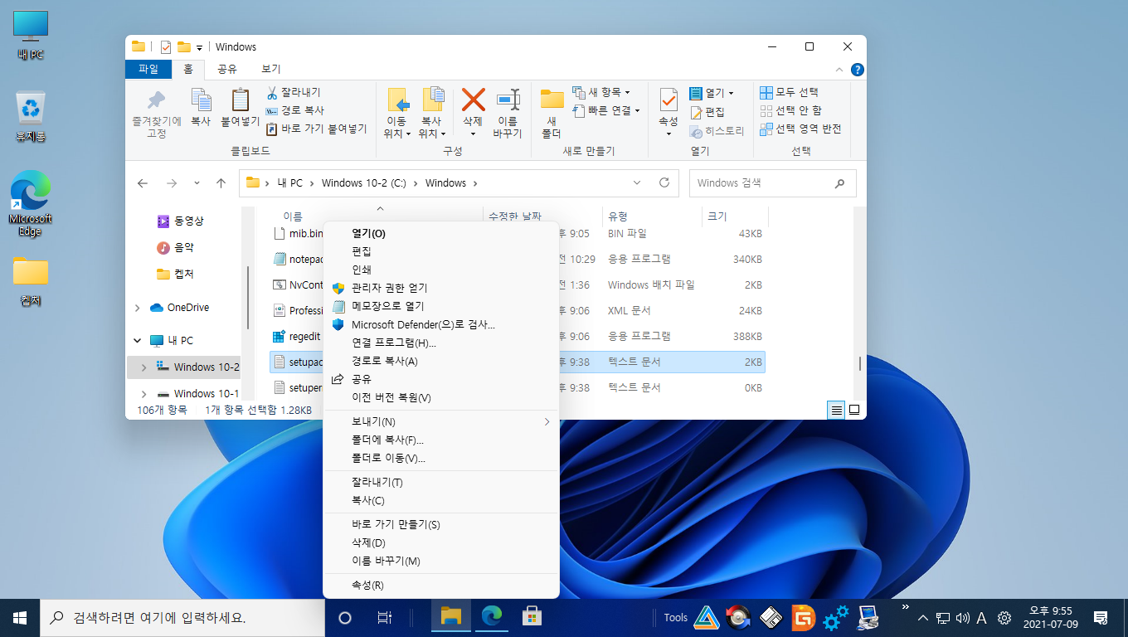Select 음악 in the navigation pane

[176, 248]
